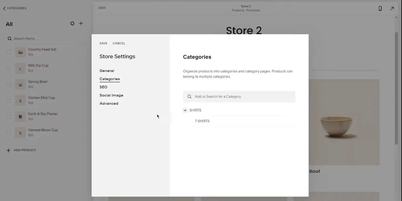Tick the Harvest Moon Cup checkbox
402x201 pixels.
point(9,133)
